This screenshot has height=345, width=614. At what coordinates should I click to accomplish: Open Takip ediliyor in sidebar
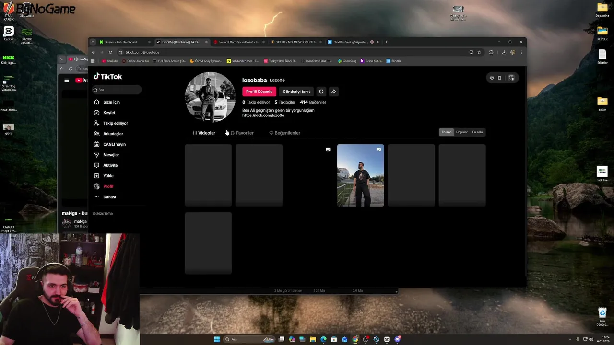(x=111, y=123)
